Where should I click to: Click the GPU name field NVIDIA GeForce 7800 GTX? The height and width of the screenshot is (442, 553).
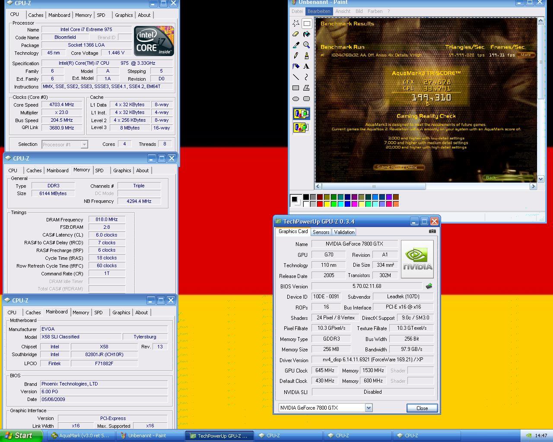356,244
